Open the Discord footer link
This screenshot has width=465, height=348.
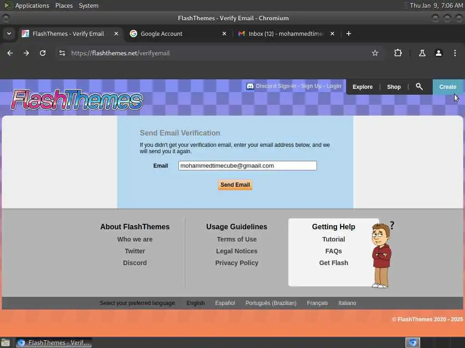134,263
